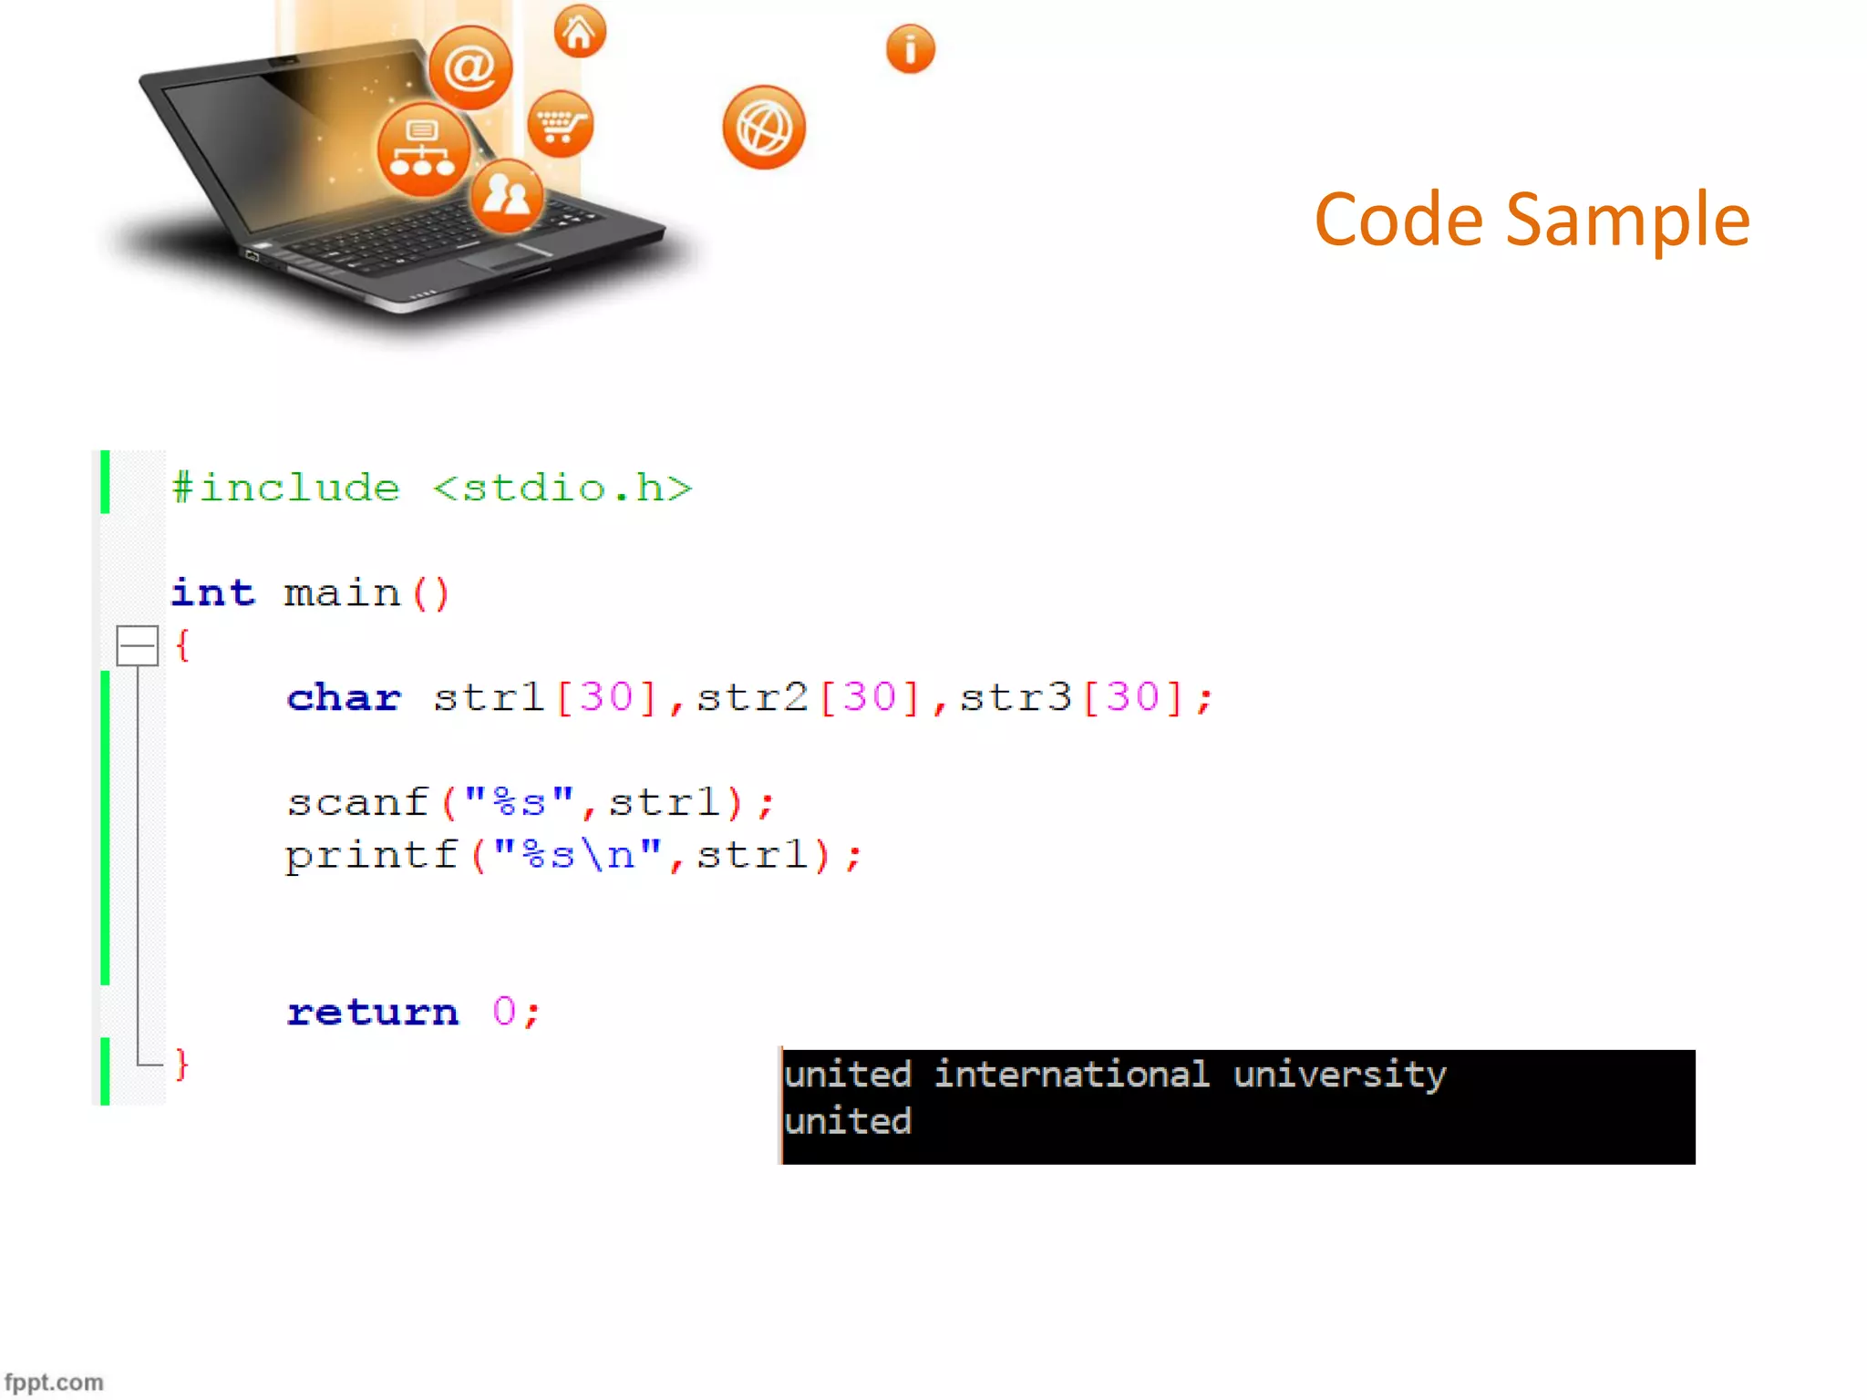Click the scanf("%s",str1) line
Image resolution: width=1867 pixels, height=1400 pixels.
point(531,803)
